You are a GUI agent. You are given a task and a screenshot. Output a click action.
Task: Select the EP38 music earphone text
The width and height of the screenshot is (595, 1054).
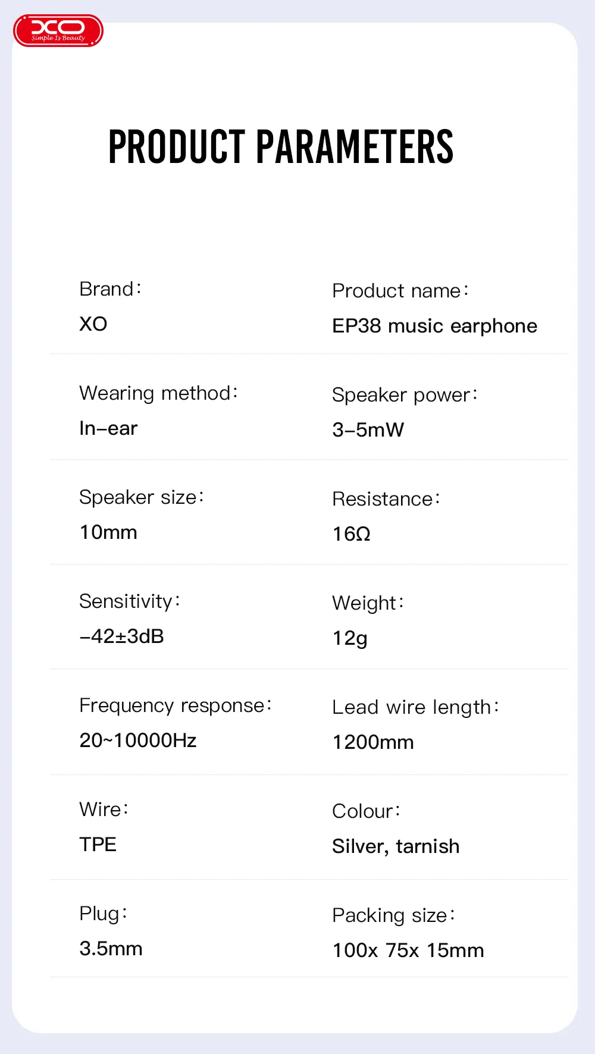pyautogui.click(x=434, y=326)
